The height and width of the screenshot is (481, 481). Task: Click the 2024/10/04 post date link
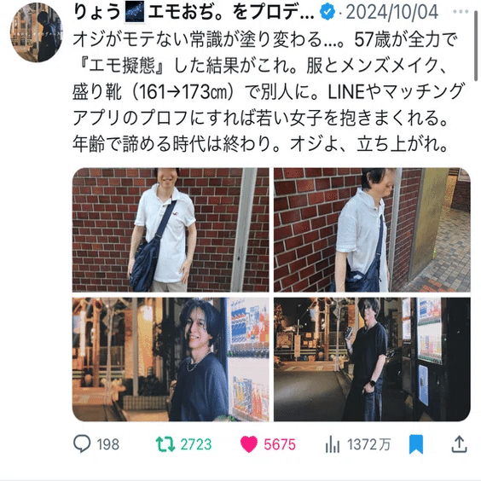pyautogui.click(x=391, y=12)
